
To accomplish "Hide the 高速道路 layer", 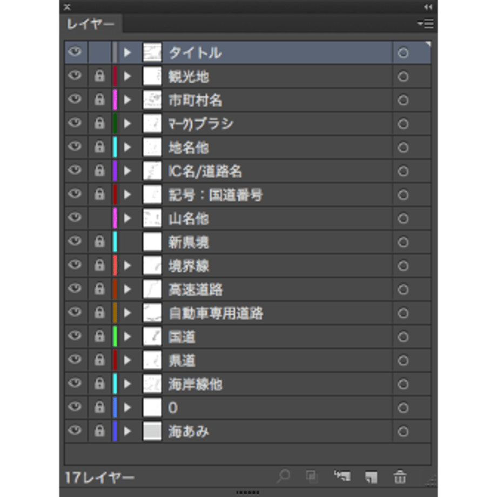I will [x=75, y=288].
